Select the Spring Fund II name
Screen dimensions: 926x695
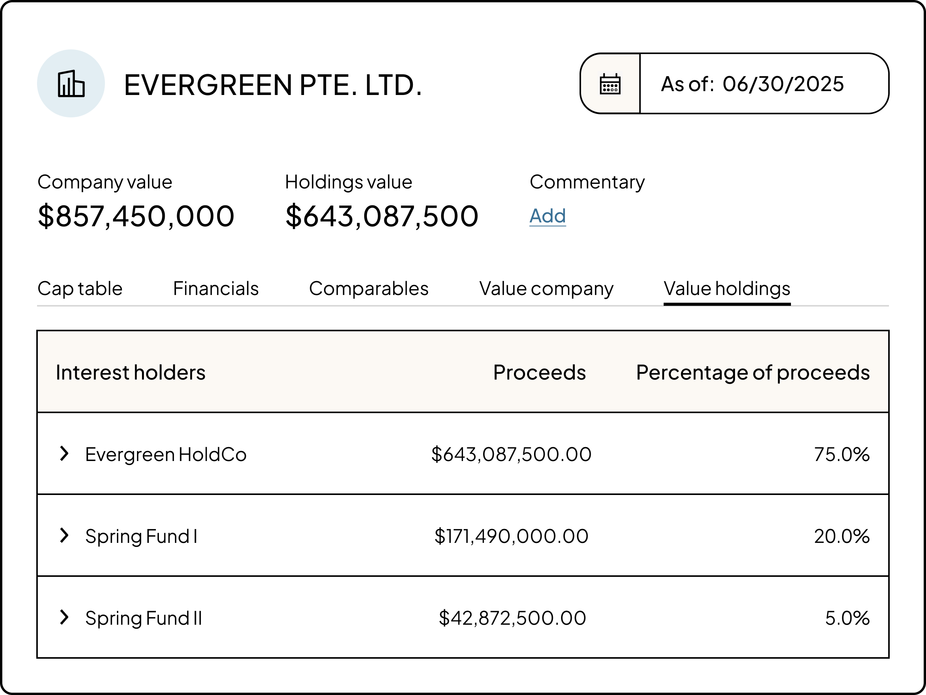coord(144,618)
